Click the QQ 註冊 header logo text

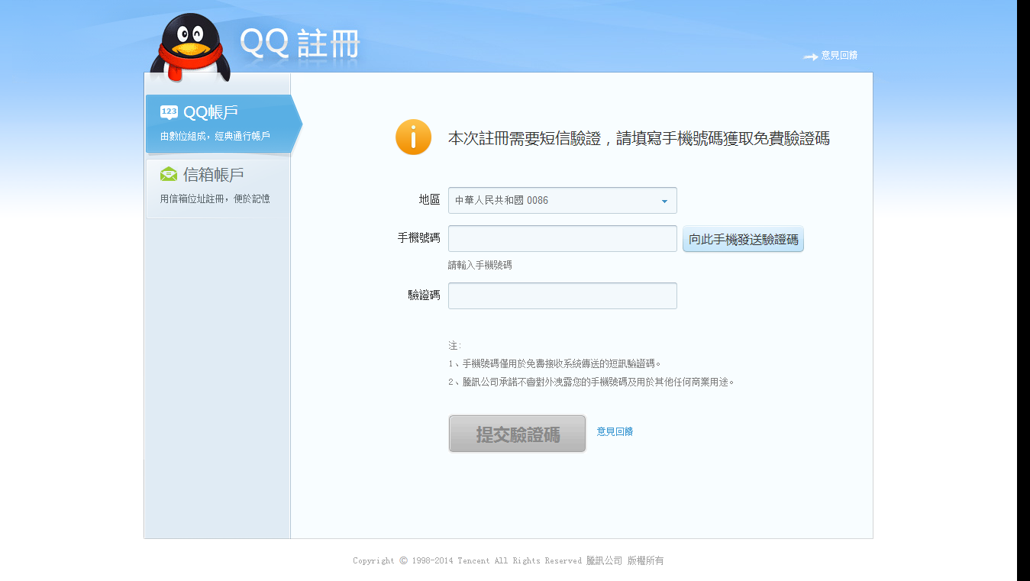tap(299, 44)
